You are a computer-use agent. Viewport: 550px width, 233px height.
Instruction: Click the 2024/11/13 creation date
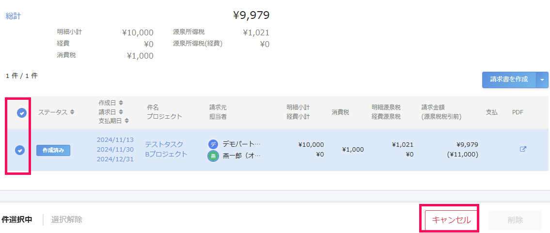[x=115, y=140]
